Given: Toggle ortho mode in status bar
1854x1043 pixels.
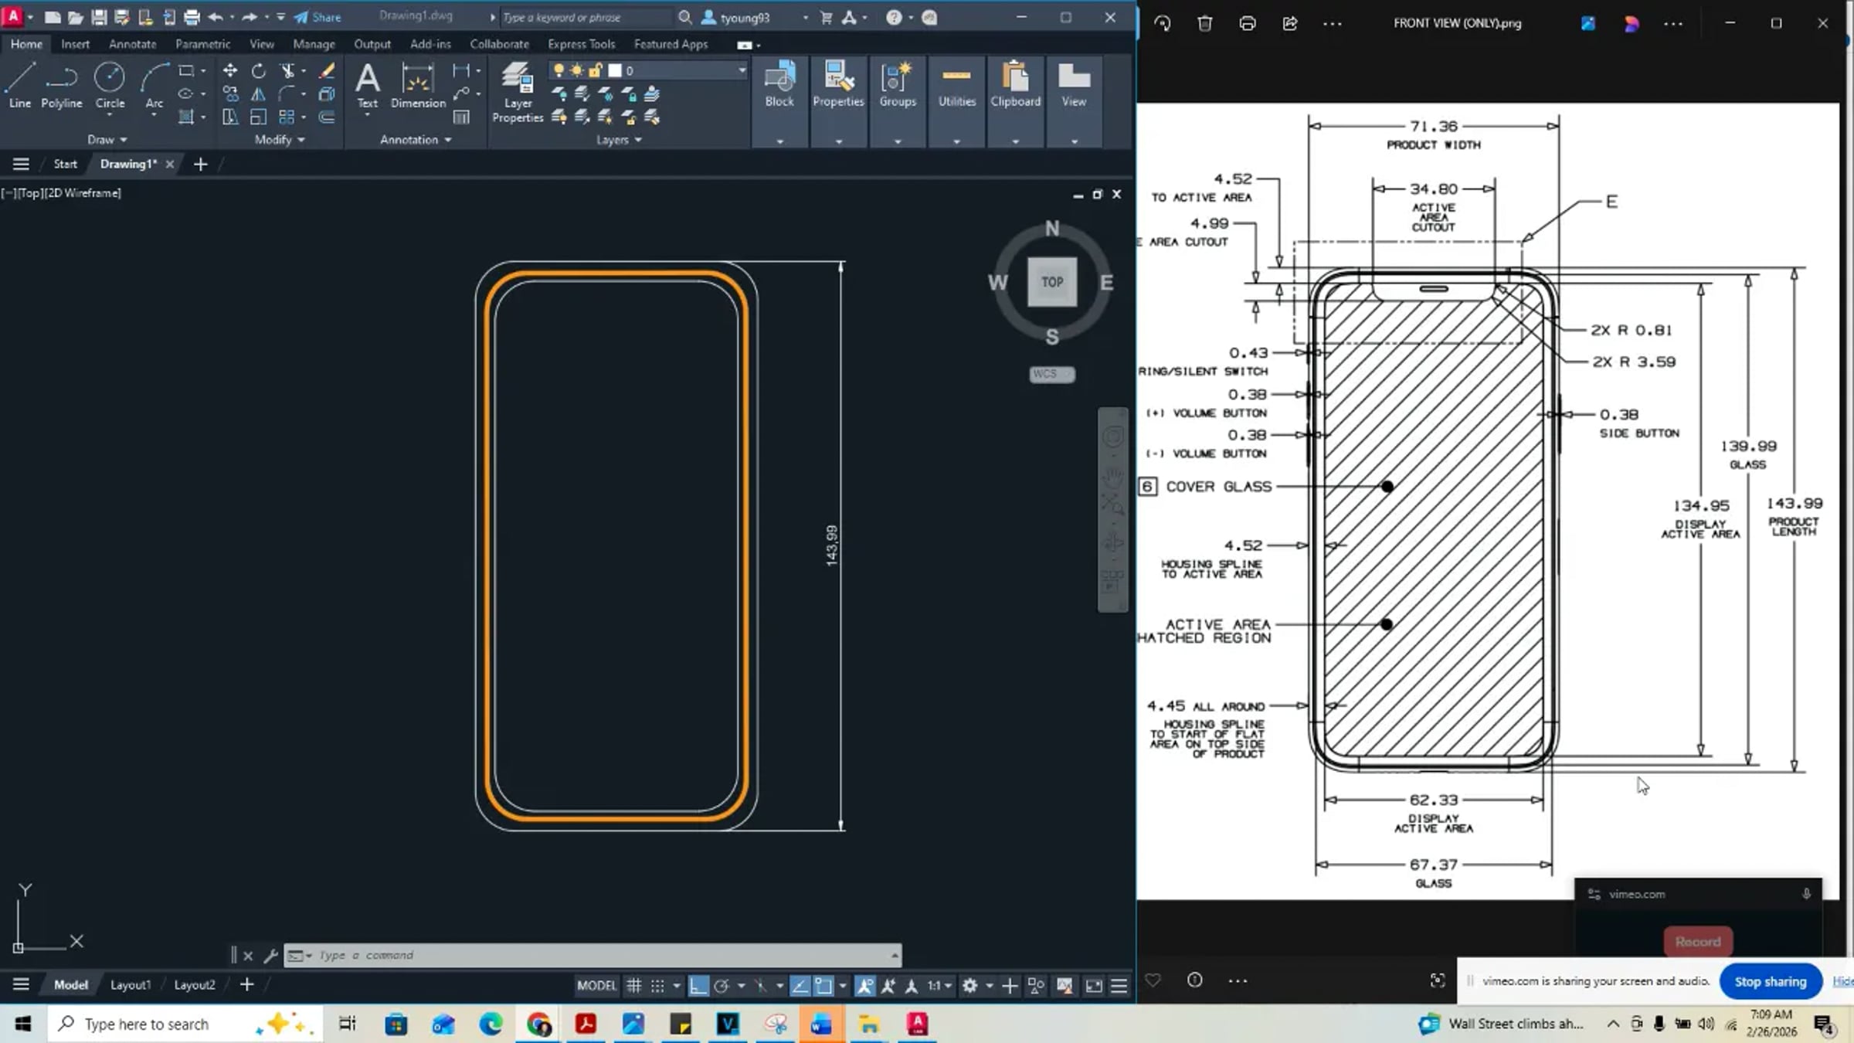Looking at the screenshot, I should pos(698,985).
